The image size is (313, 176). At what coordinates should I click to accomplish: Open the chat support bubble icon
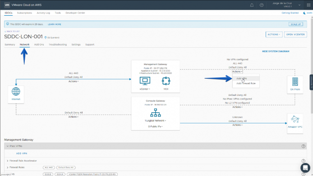click(x=305, y=167)
